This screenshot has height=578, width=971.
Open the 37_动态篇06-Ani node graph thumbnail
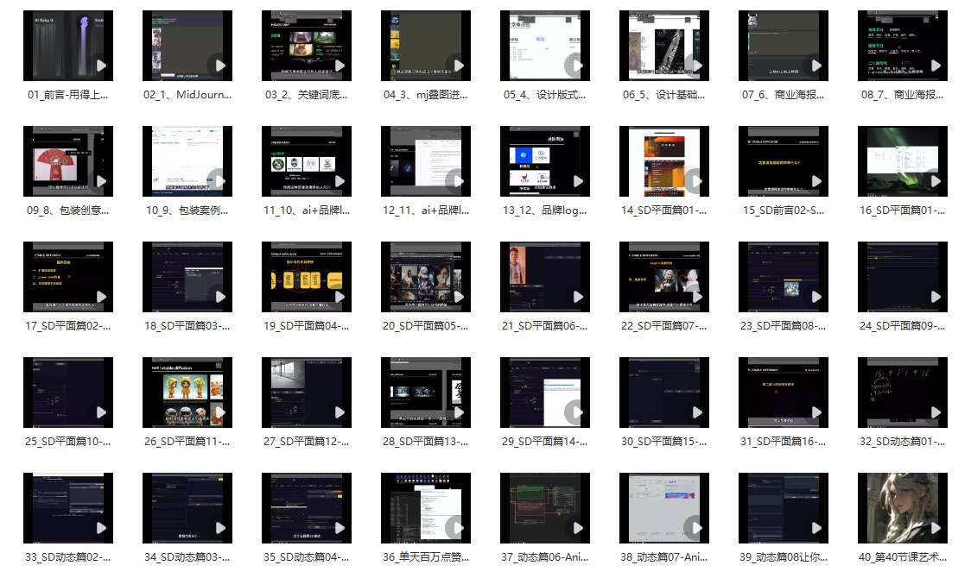[544, 508]
